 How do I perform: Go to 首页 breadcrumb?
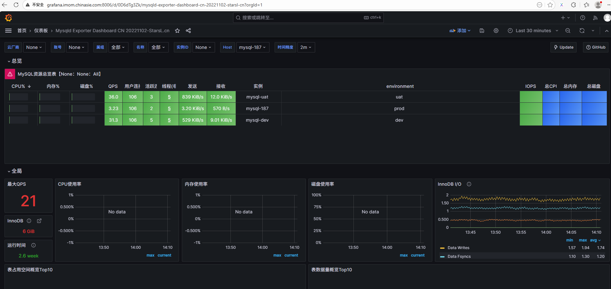[22, 31]
